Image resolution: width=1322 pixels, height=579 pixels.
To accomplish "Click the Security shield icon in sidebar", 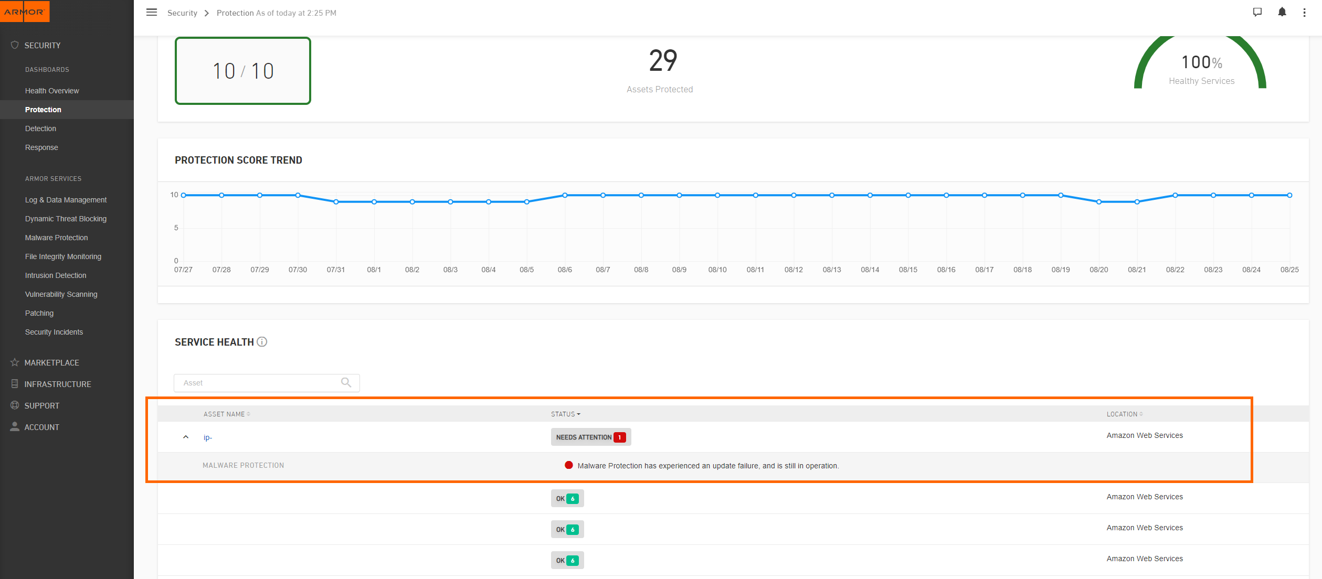I will (15, 45).
